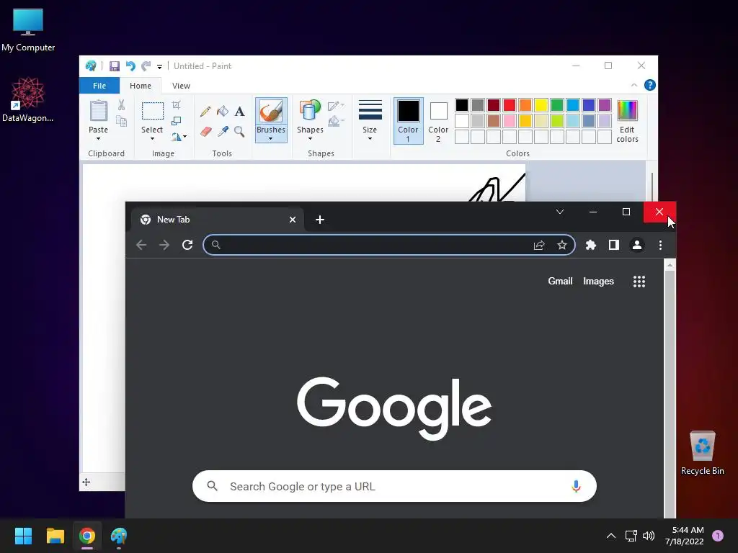
Task: Open Chrome tab search chevron
Action: [560, 212]
